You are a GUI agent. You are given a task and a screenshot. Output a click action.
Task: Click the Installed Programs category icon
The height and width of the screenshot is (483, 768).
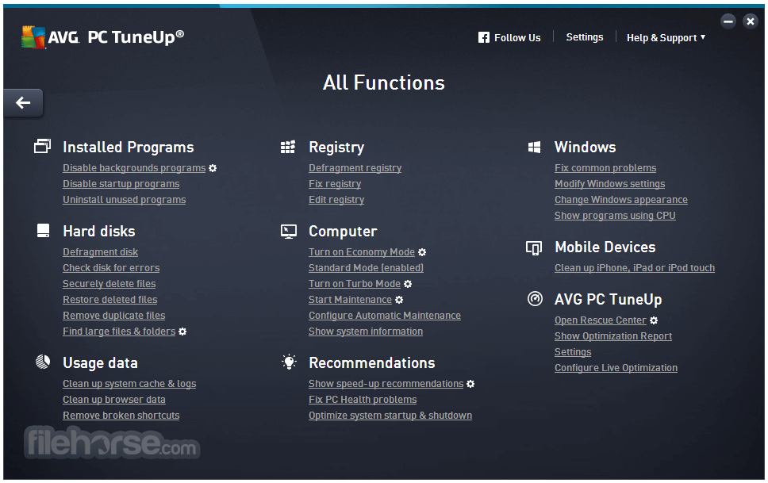43,147
